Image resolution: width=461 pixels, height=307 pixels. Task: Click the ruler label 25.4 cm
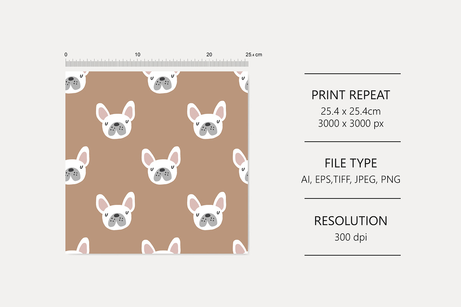pos(254,54)
